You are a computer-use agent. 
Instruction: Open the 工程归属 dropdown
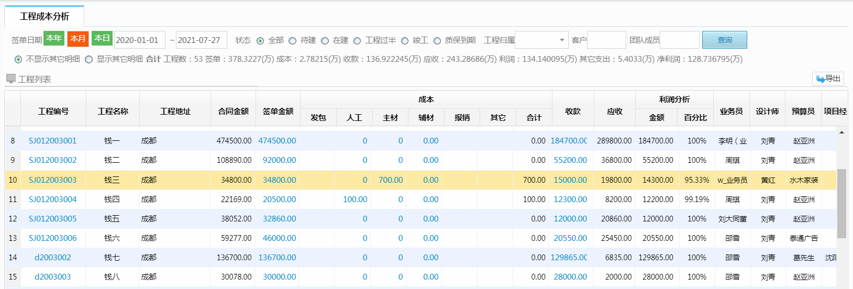pos(541,40)
